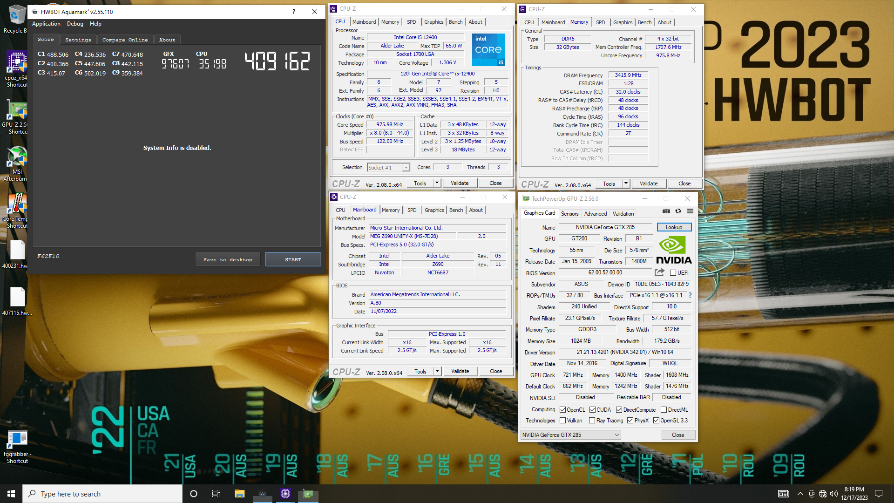
Task: Open the GPU-Z hamburger menu icon
Action: [690, 211]
